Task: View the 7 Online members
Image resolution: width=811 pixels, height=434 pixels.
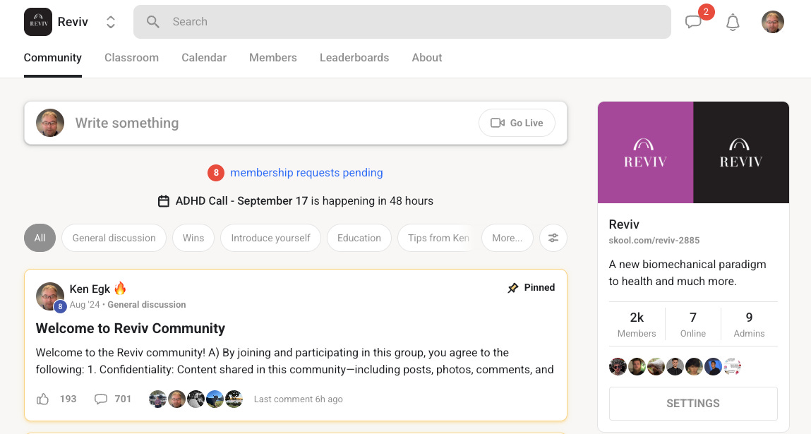Action: [693, 325]
